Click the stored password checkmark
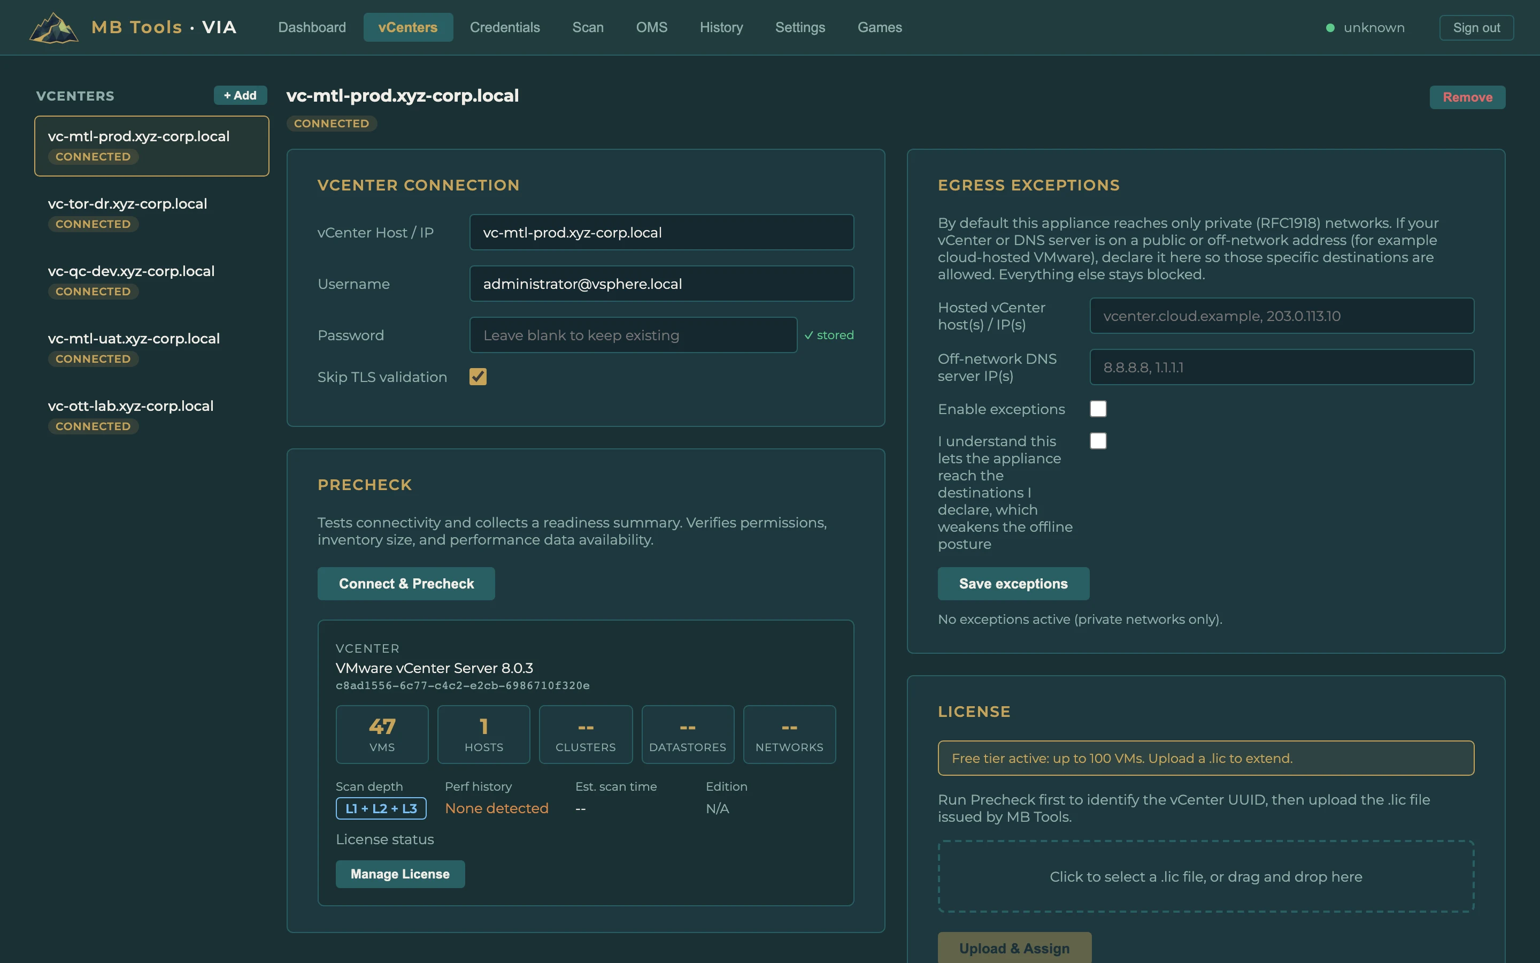 tap(829, 335)
